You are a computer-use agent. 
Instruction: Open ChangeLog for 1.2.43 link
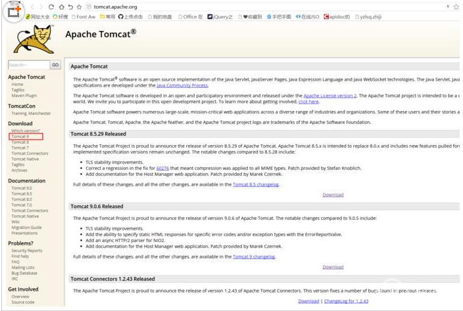[346, 301]
